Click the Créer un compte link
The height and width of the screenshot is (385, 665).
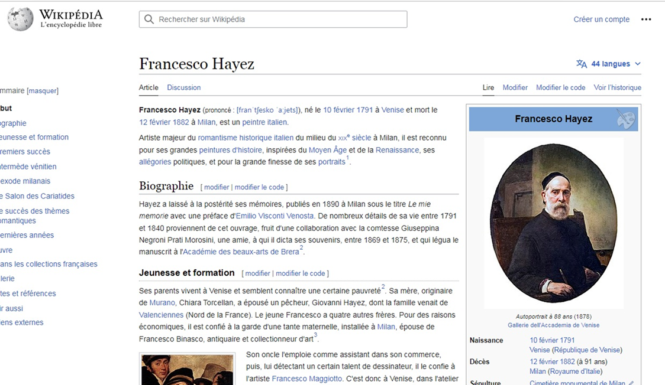[601, 19]
